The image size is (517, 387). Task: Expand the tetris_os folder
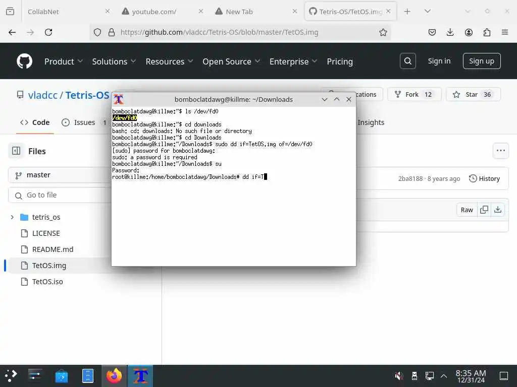tap(12, 217)
